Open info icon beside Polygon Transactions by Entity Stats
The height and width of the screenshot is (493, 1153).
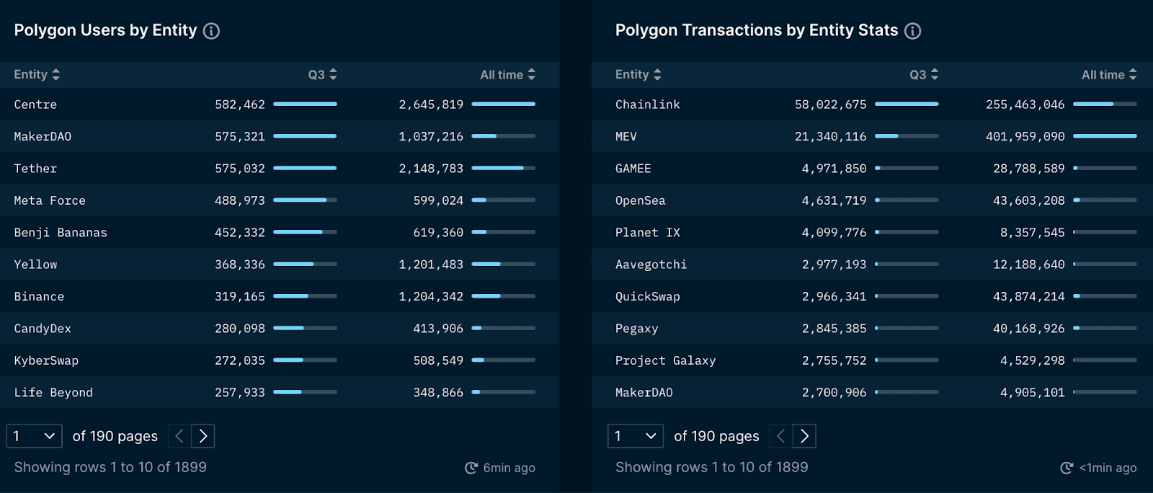[x=912, y=31]
